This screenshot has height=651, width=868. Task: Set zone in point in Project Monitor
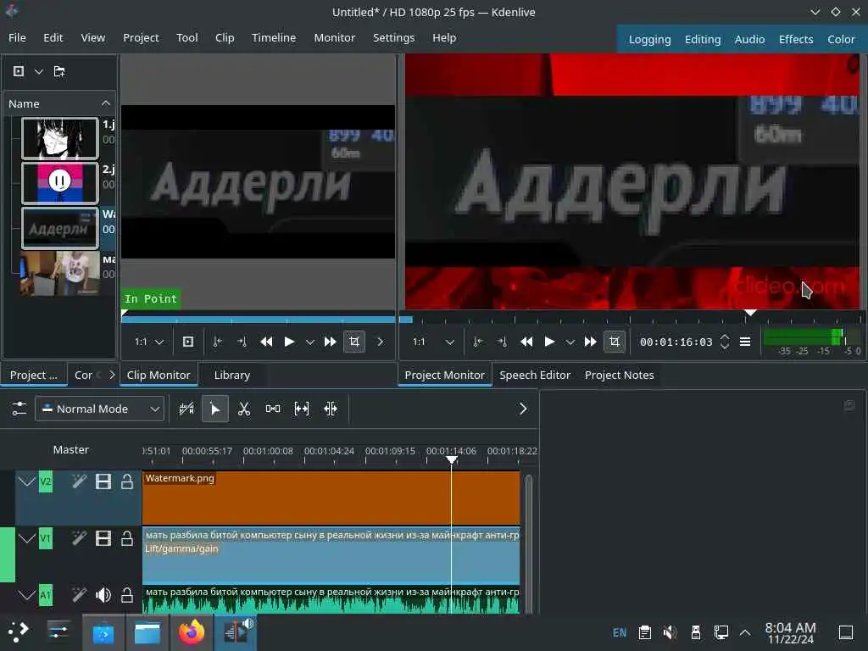478,342
